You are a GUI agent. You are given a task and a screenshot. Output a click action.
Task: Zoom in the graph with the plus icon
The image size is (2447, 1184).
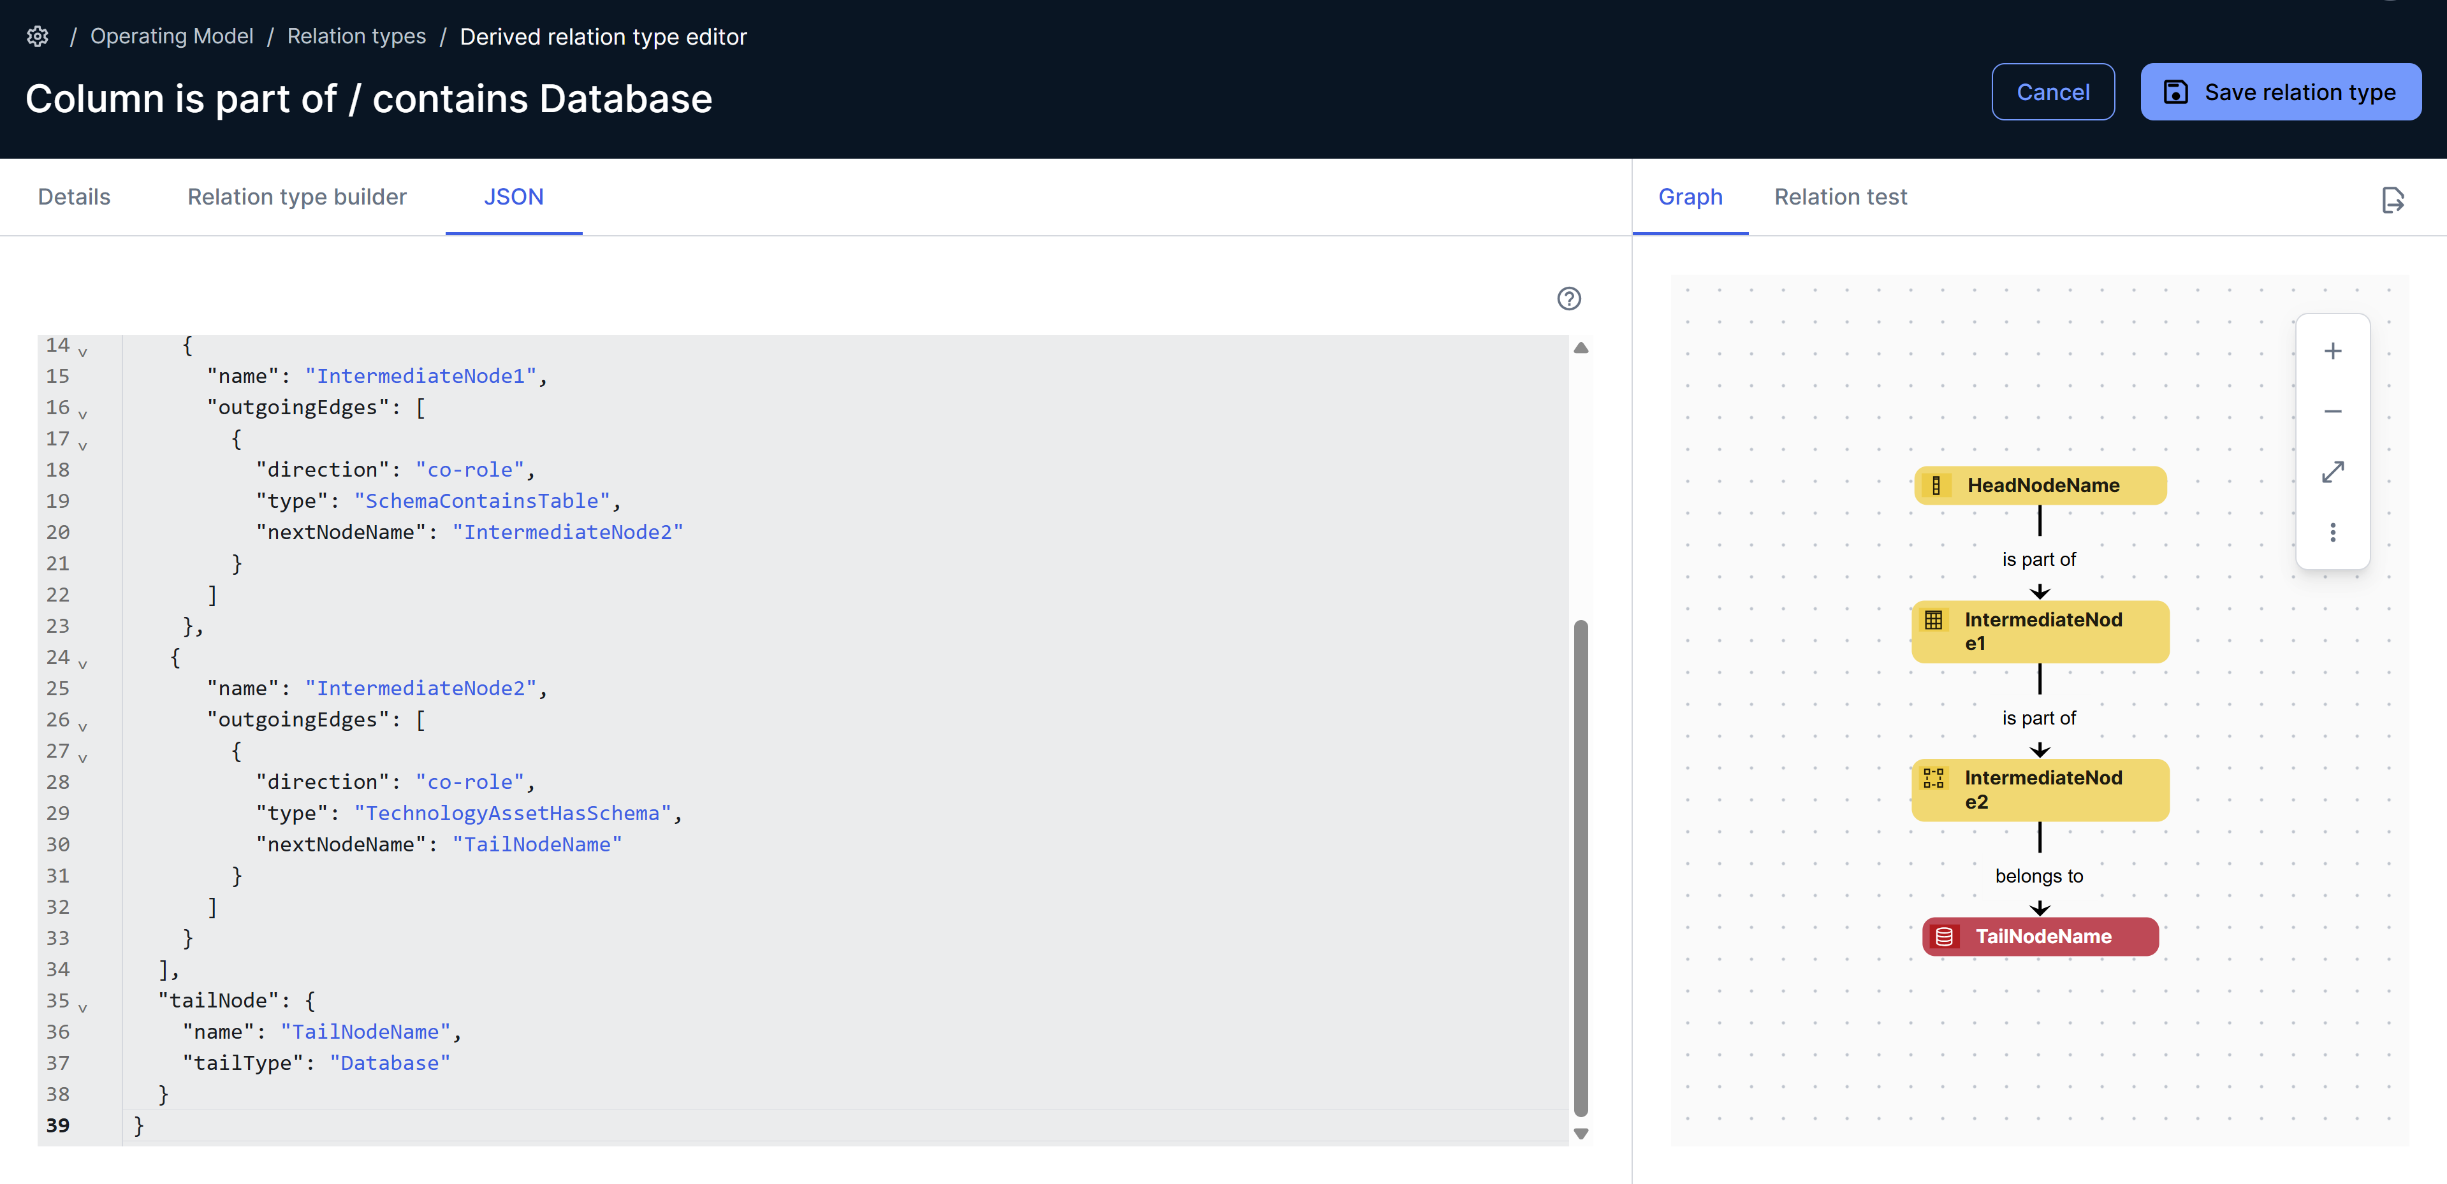coord(2333,351)
